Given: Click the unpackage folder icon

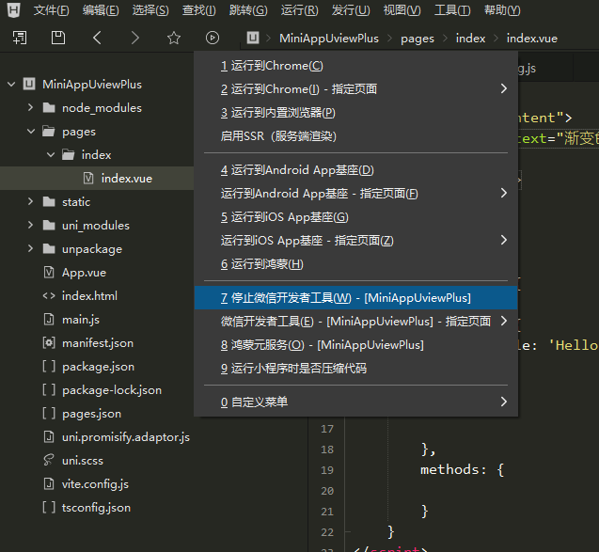Looking at the screenshot, I should point(49,249).
